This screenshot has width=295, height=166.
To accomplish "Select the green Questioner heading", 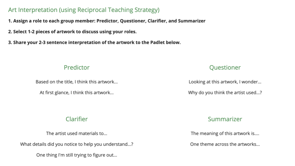I will 225,68.
